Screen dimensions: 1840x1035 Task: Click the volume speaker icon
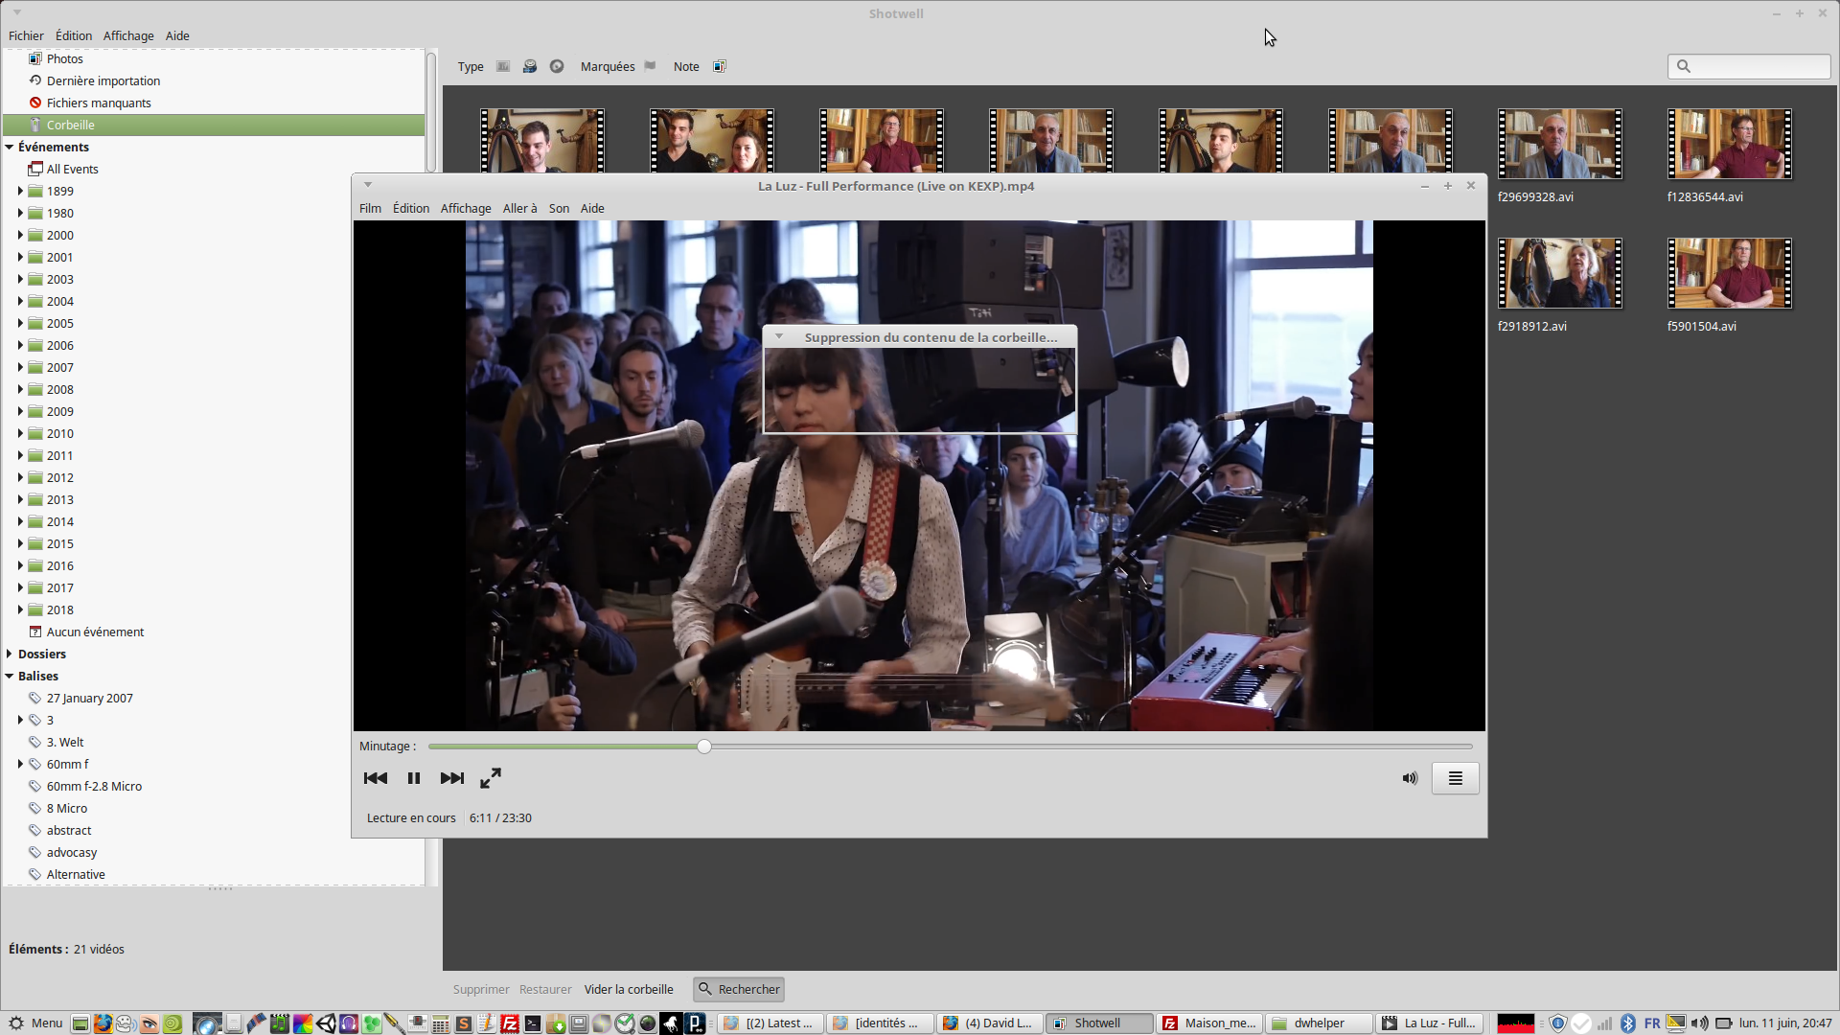pos(1410,778)
